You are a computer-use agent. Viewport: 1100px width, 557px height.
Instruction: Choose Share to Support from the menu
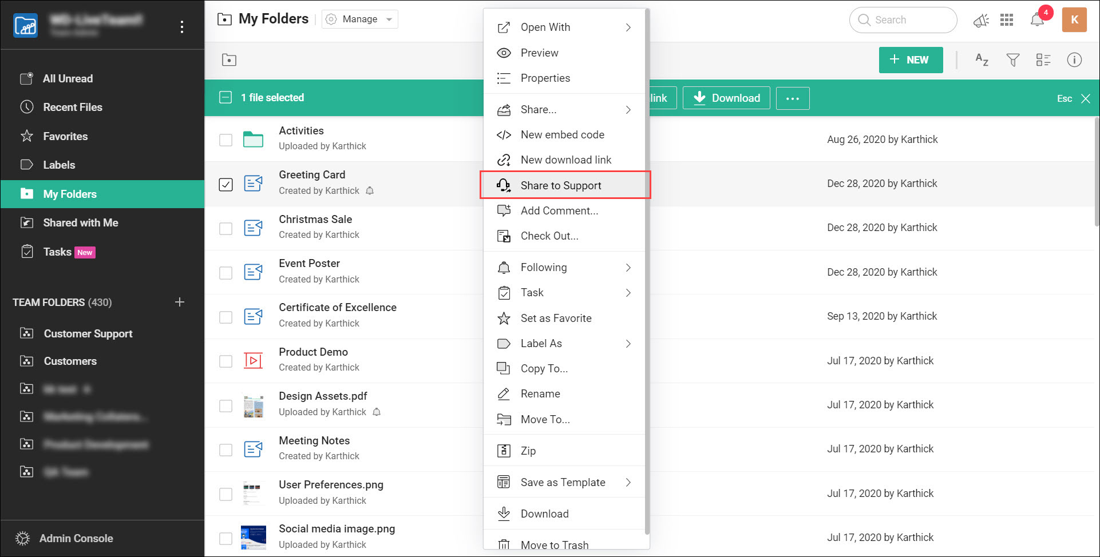tap(561, 185)
